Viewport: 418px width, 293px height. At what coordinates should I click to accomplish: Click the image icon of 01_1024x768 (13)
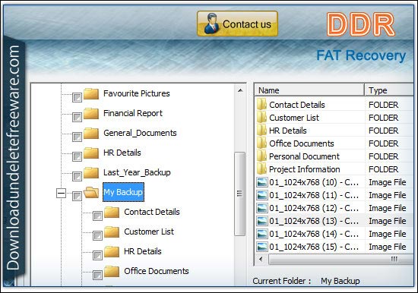[x=261, y=221]
